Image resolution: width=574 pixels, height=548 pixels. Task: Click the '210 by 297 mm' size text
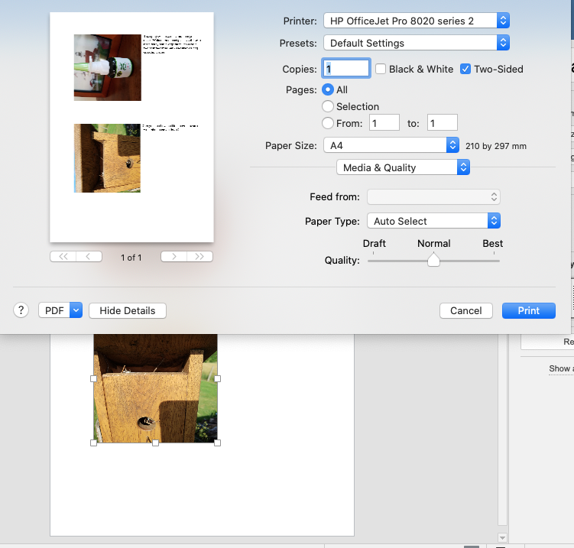pos(496,146)
